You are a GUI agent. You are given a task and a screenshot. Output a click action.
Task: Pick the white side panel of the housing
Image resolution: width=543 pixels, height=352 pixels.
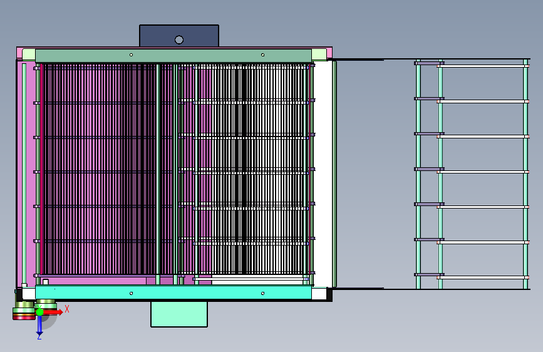coord(323,174)
